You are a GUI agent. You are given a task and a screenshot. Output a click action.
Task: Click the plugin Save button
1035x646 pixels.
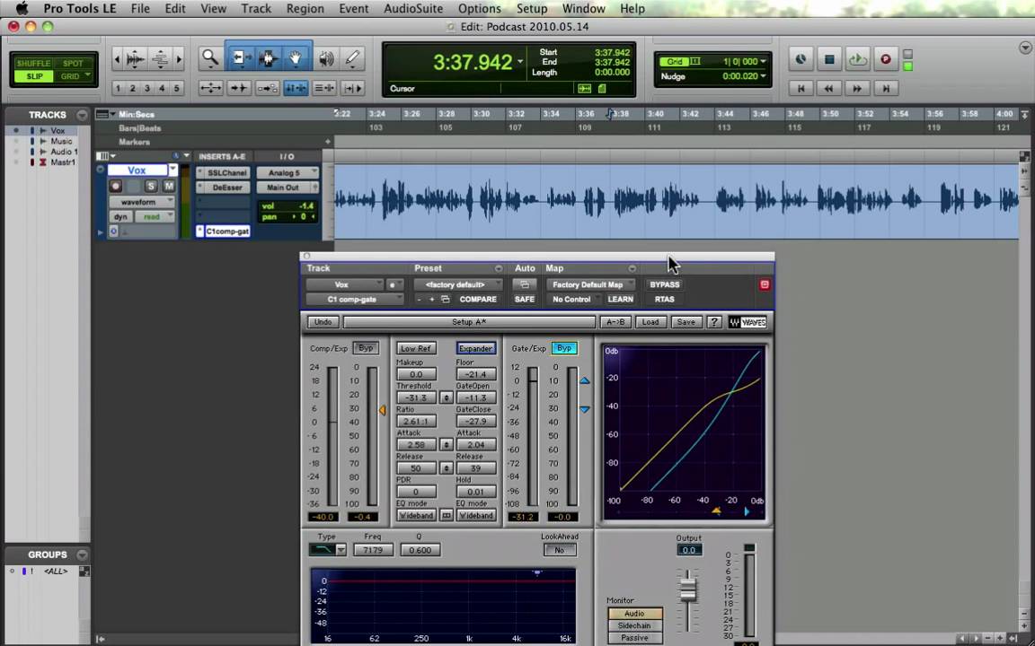[686, 322]
